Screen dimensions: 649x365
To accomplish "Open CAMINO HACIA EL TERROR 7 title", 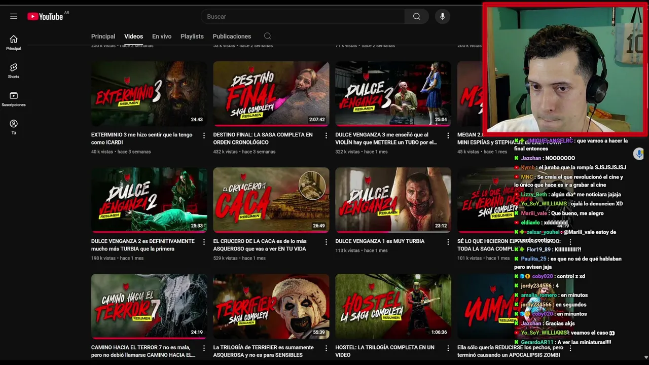I will pyautogui.click(x=143, y=351).
